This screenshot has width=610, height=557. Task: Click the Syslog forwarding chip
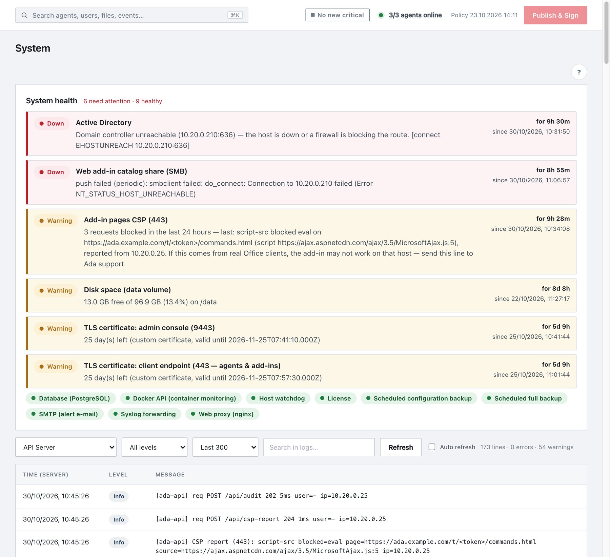(145, 414)
